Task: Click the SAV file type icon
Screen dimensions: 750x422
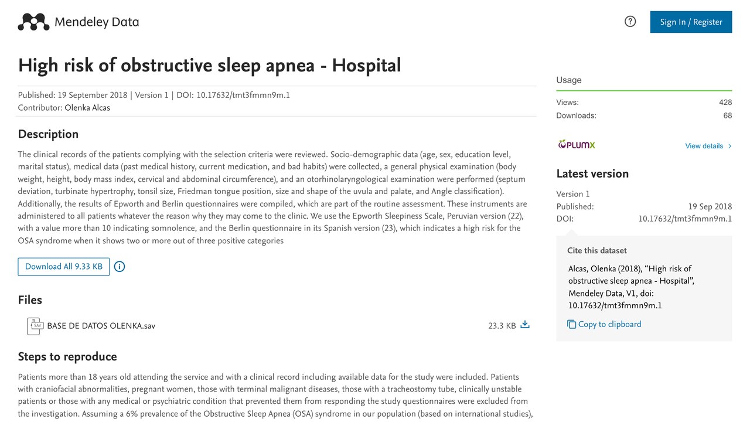Action: click(35, 326)
